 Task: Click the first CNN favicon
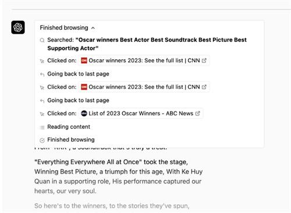pyautogui.click(x=84, y=60)
